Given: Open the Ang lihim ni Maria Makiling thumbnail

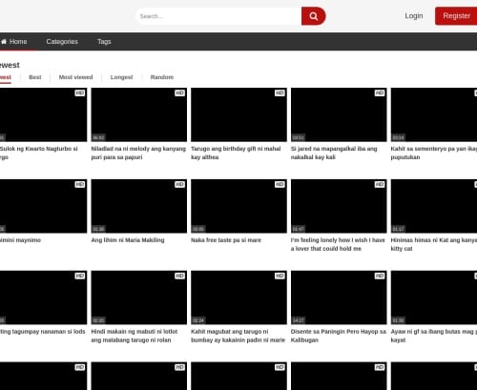Looking at the screenshot, I should click(x=139, y=206).
